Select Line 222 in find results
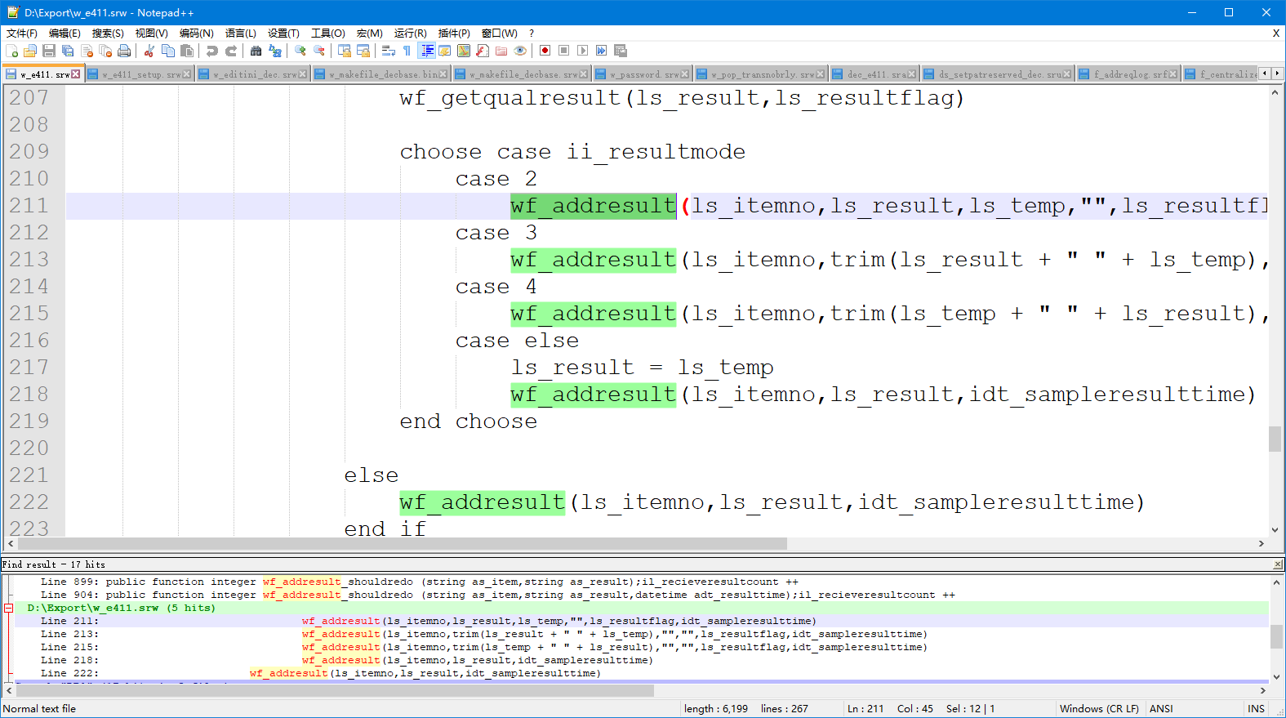Viewport: 1286px width, 718px height. point(641,673)
